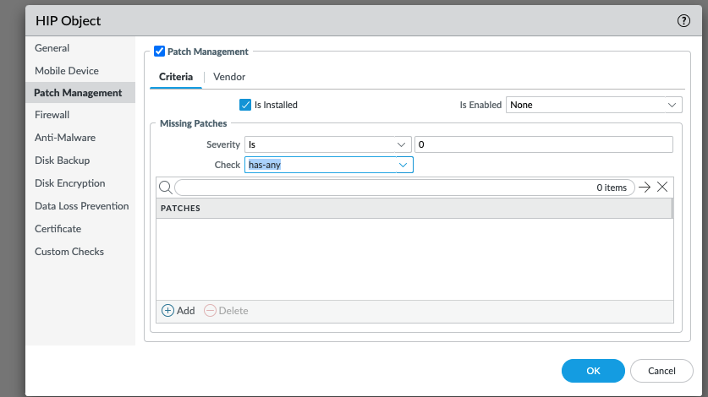708x397 pixels.
Task: Open the Disk Backup section
Action: pyautogui.click(x=63, y=160)
